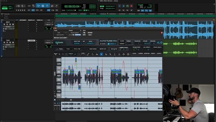Click the Auto-Tune power icon
This screenshot has height=122, width=216.
(161, 43)
